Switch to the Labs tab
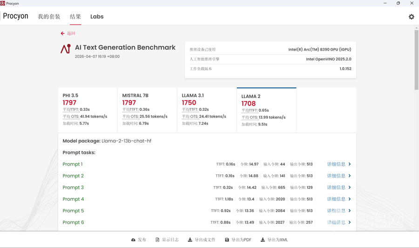 tap(97, 17)
